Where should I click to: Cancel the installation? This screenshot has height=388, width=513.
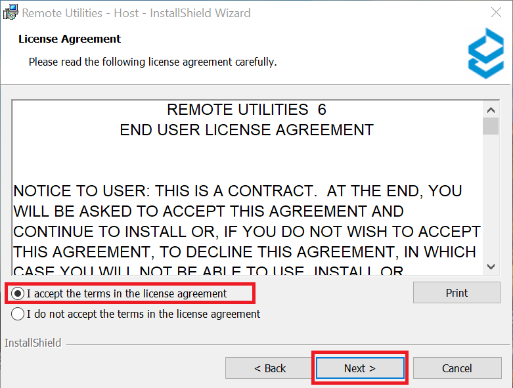(457, 368)
